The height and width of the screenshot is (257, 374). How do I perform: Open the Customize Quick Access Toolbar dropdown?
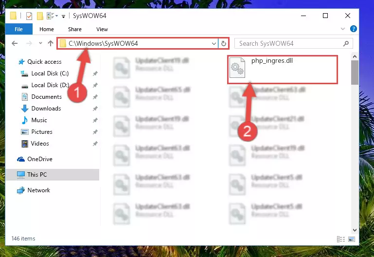(x=63, y=16)
